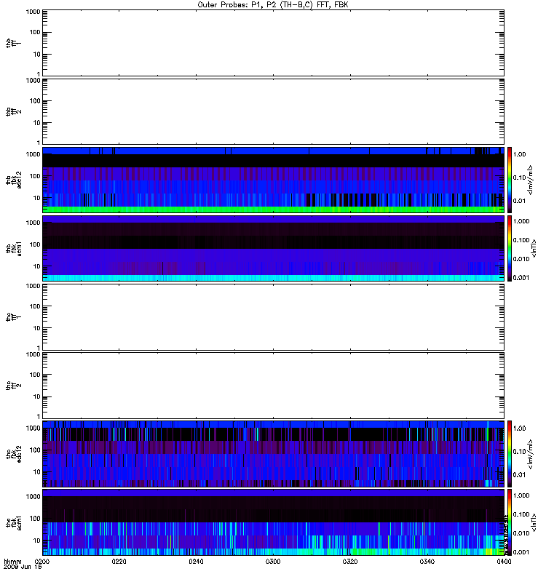Image resolution: width=546 pixels, height=582 pixels.
Task: Select the 0300 time axis label
Action: (x=273, y=561)
